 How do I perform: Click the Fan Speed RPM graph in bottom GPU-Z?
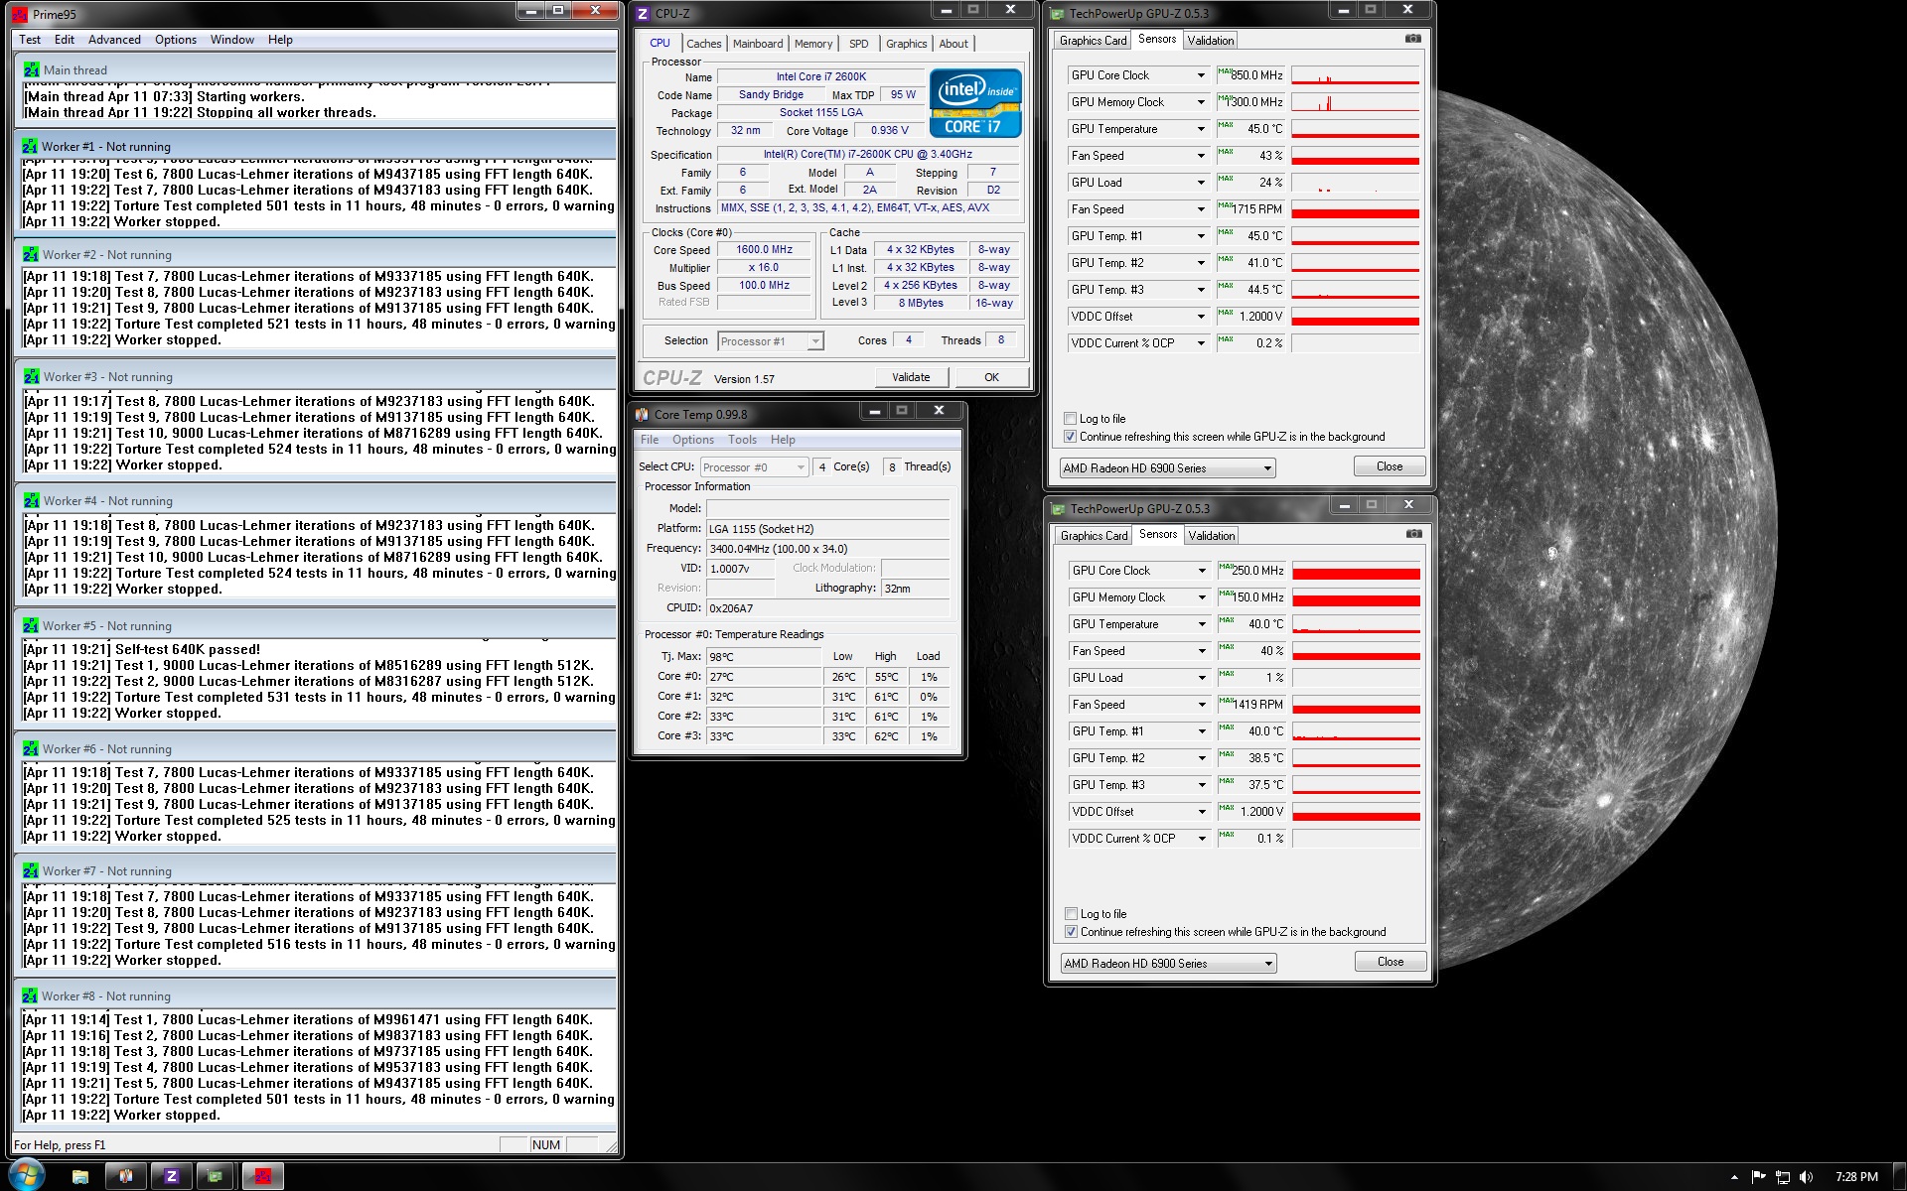[1356, 705]
